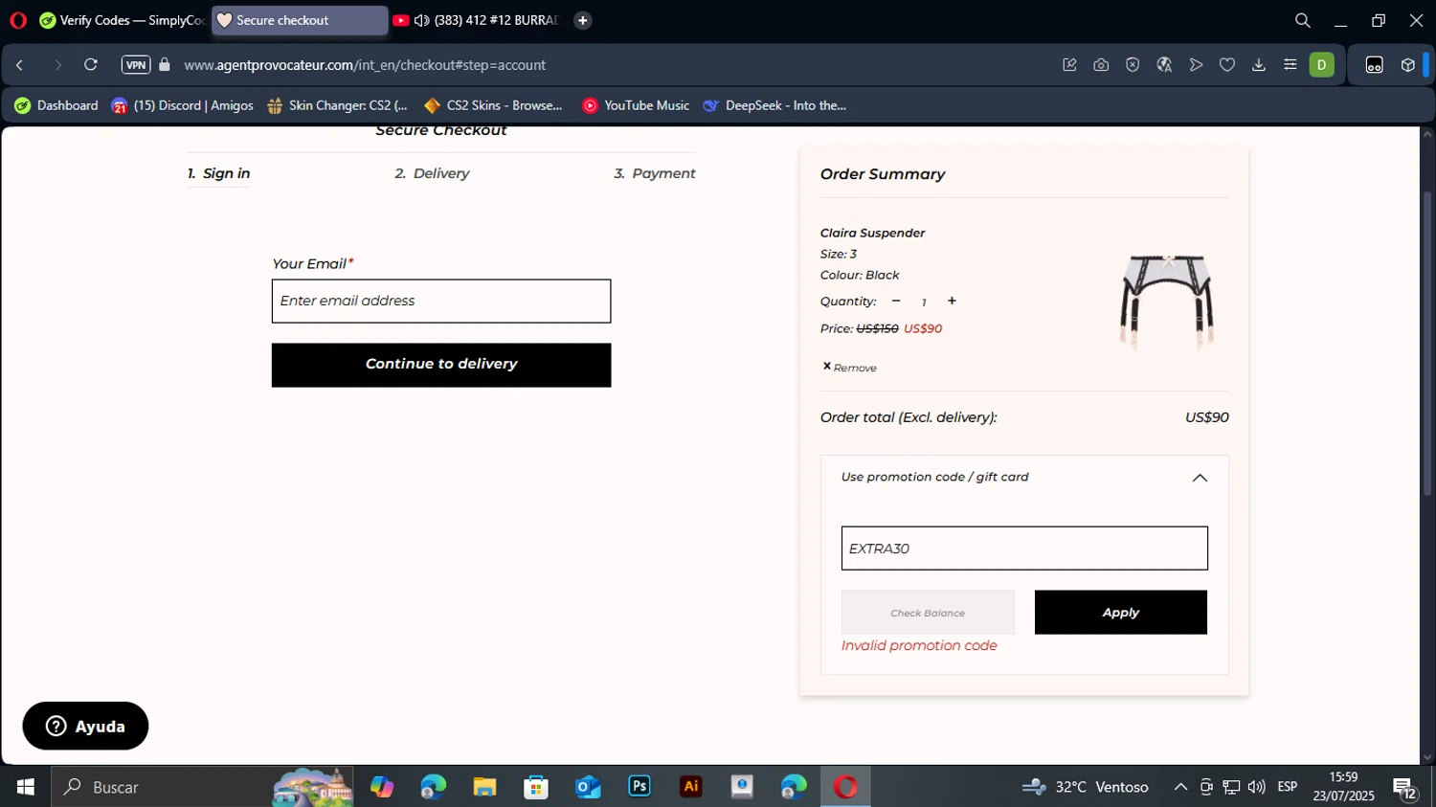Open Copilot from the taskbar
The width and height of the screenshot is (1436, 807).
[x=382, y=787]
